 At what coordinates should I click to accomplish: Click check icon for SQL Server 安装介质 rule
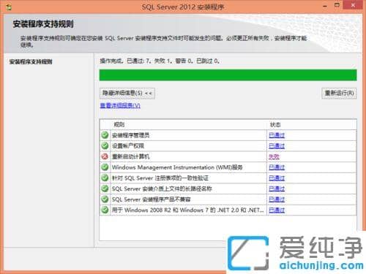tap(105, 189)
